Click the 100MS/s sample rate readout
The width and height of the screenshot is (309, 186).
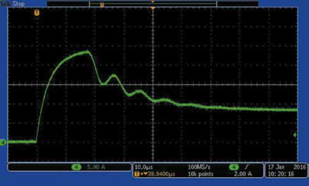click(x=199, y=168)
